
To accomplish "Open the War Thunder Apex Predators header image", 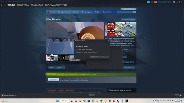I will pos(121,29).
